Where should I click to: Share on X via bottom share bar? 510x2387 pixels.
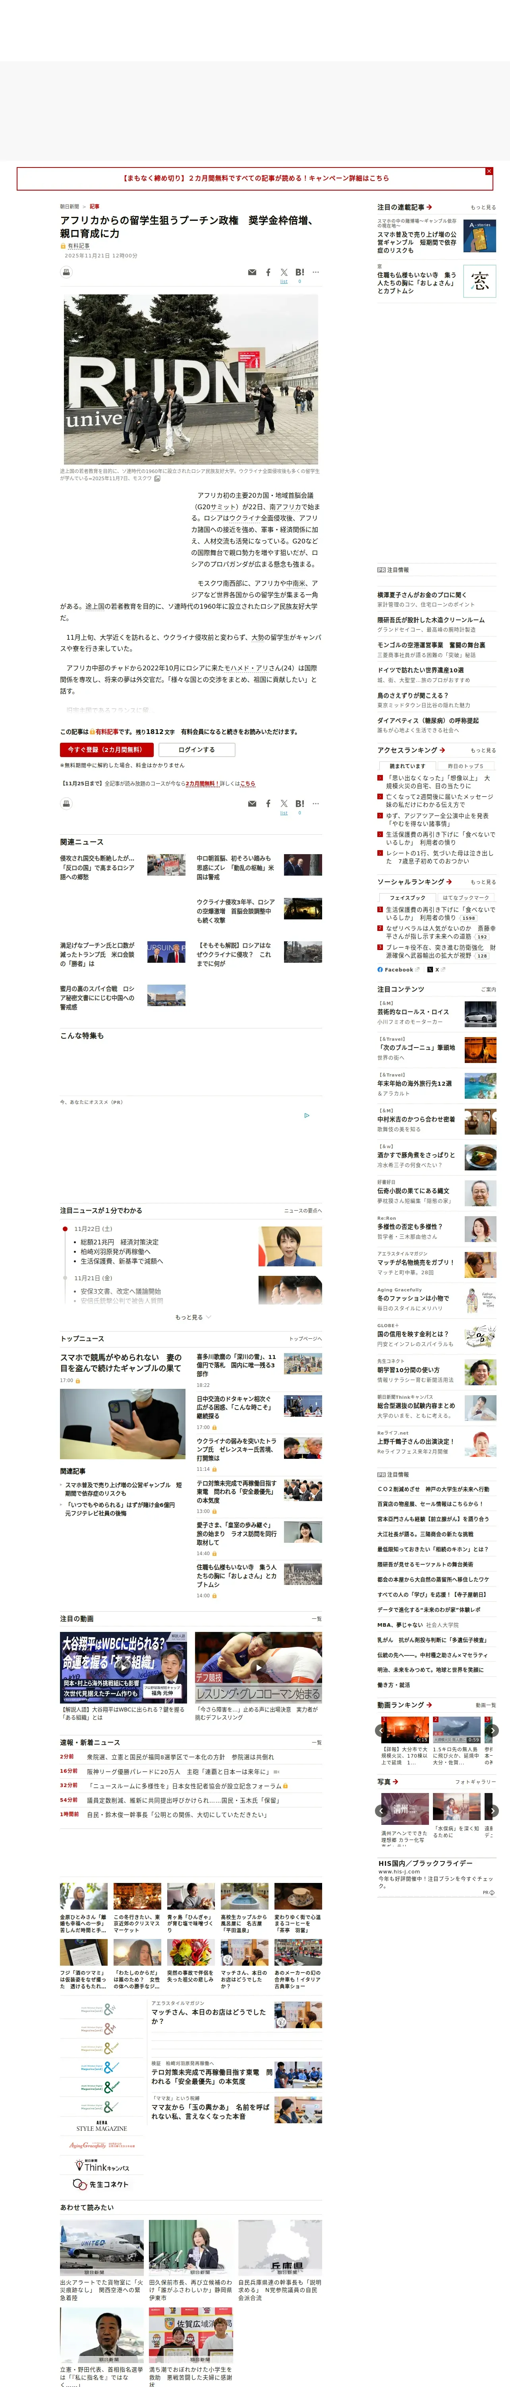tap(284, 803)
